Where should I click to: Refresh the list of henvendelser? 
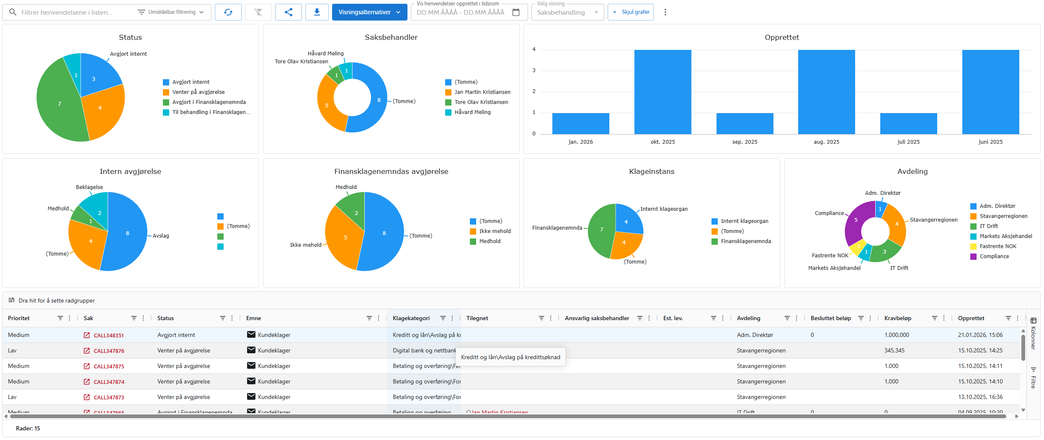tap(228, 12)
